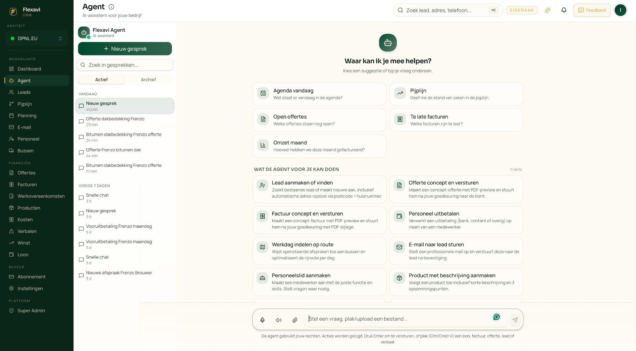This screenshot has height=351, width=636.
Task: Click the Factuur concept invoice icon
Action: click(262, 217)
